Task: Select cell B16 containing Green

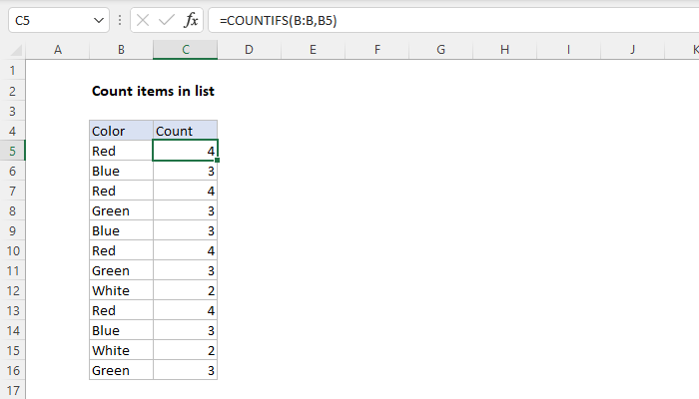Action: click(x=121, y=370)
